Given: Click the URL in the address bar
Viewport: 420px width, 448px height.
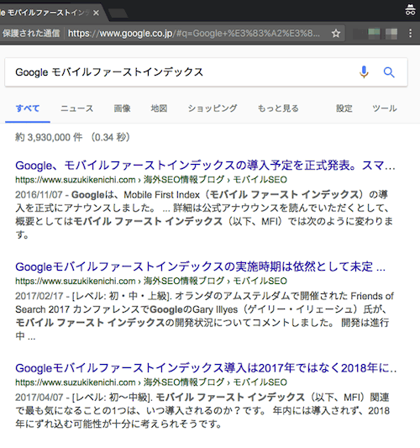Looking at the screenshot, I should tap(194, 34).
